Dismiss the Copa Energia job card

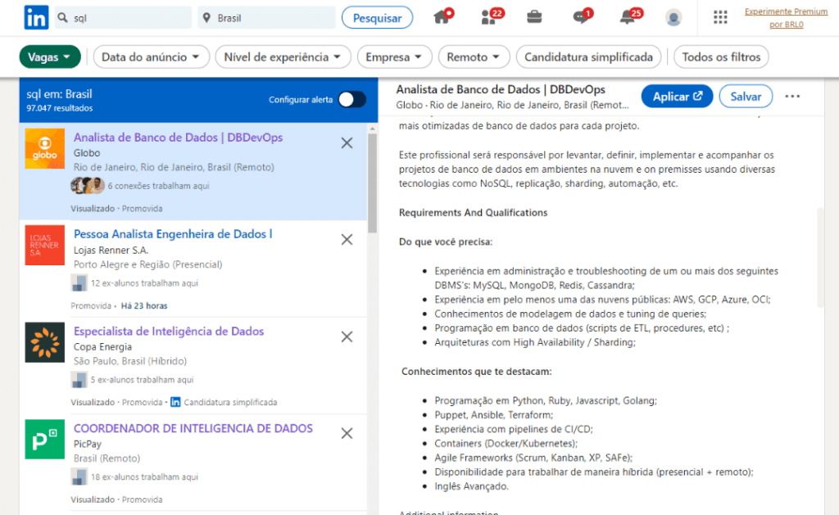[x=347, y=337]
